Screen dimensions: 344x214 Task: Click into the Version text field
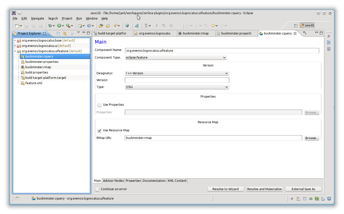pos(177,80)
